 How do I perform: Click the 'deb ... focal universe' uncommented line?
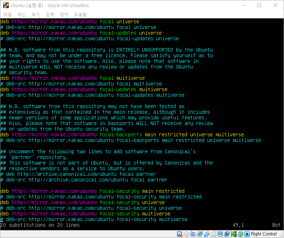pyautogui.click(x=70, y=22)
